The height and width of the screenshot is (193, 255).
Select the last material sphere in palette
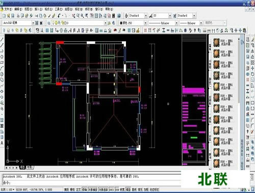pos(217,163)
